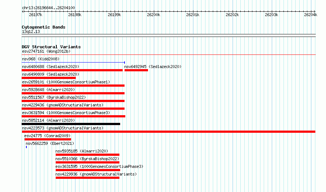326x192 pixels.
Task: Click the left arrowhead of the ruler
Action: pyautogui.click(x=23, y=11)
